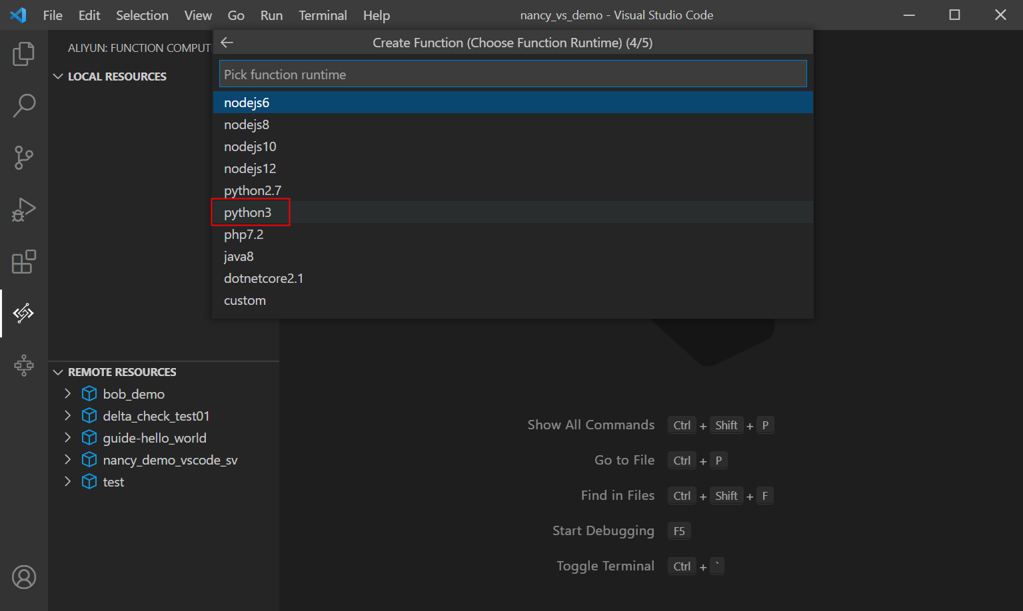Open the Explorer view in activity bar

(24, 53)
